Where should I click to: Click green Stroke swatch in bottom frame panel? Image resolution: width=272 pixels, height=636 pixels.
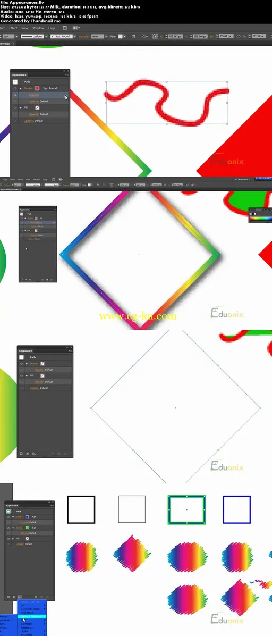27,528
